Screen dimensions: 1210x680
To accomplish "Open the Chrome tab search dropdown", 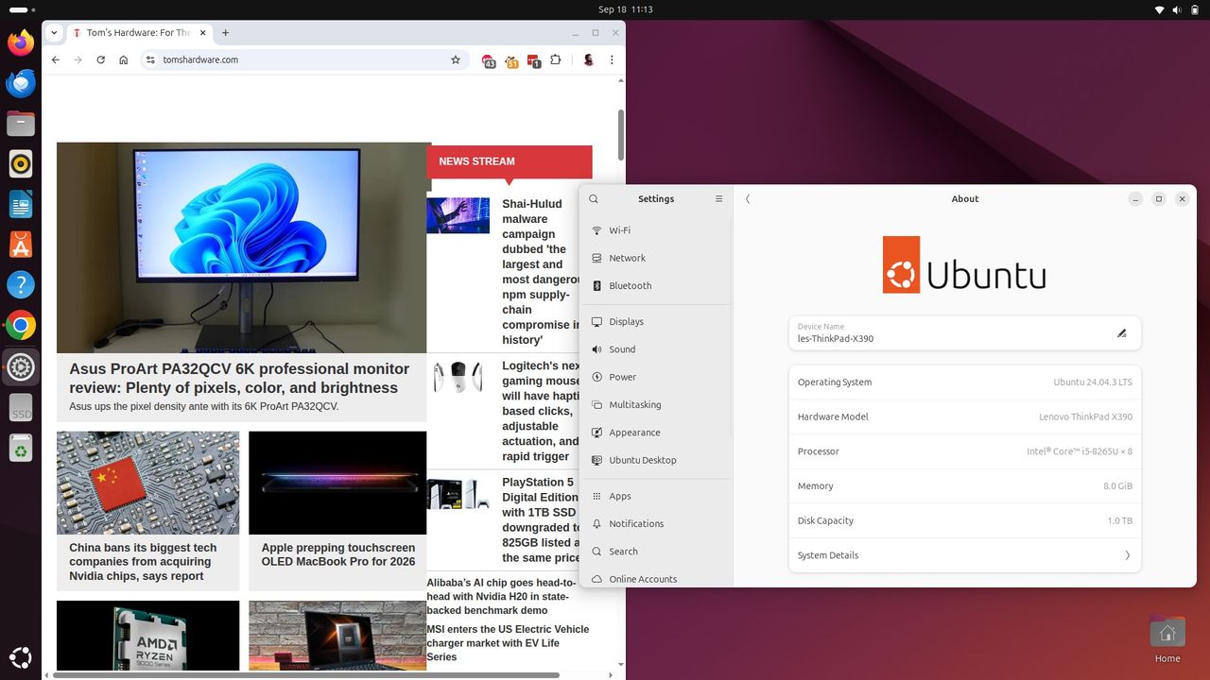I will point(55,32).
